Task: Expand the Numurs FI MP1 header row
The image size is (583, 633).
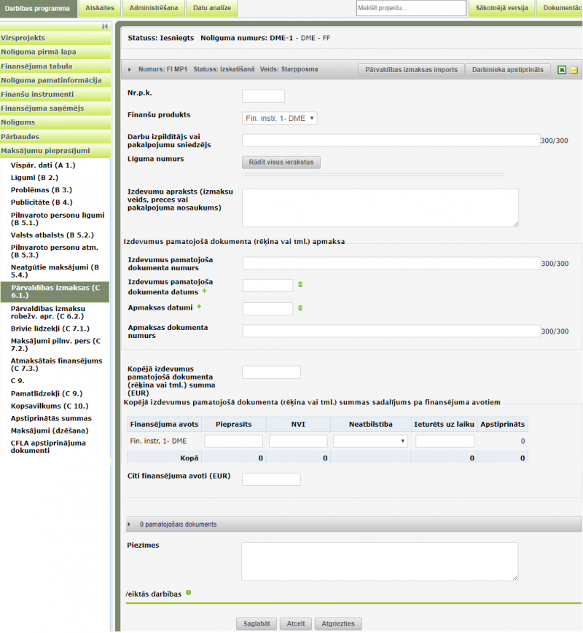Action: tap(130, 70)
